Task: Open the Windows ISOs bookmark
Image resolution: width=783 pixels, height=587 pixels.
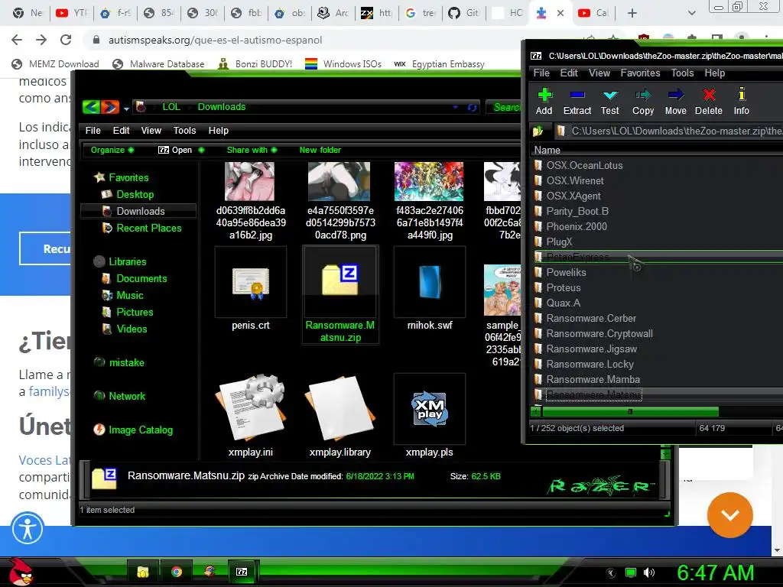Action: [x=343, y=64]
